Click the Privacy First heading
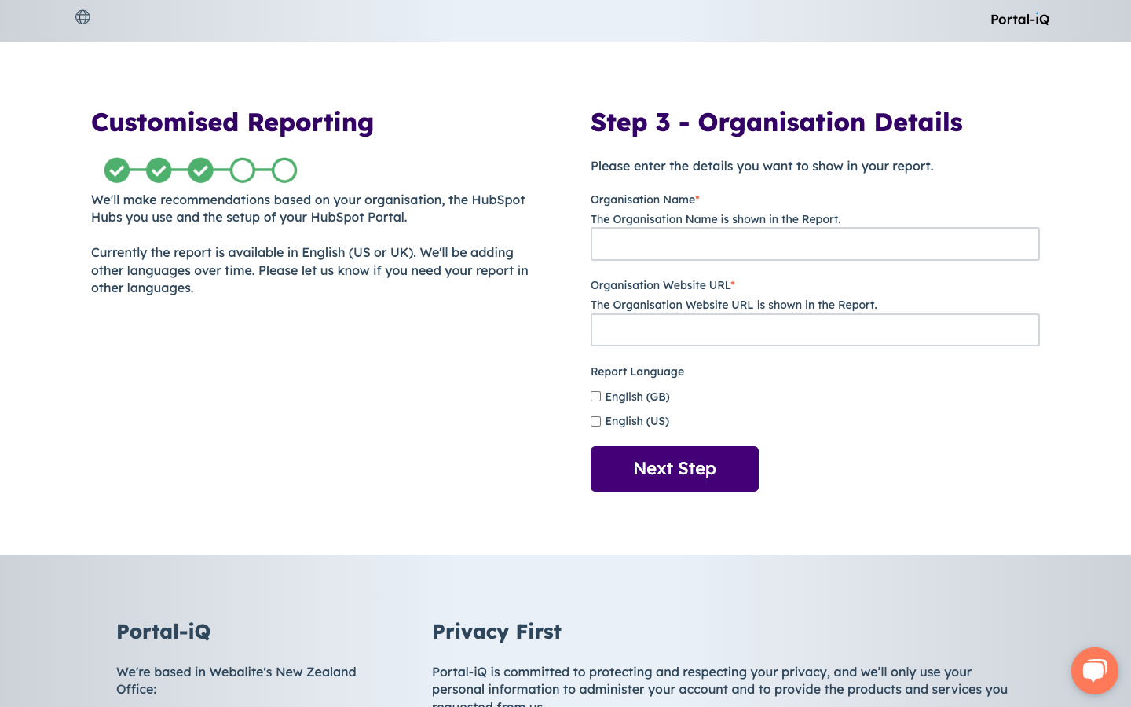Screen dimensions: 1131x707 click(496, 631)
